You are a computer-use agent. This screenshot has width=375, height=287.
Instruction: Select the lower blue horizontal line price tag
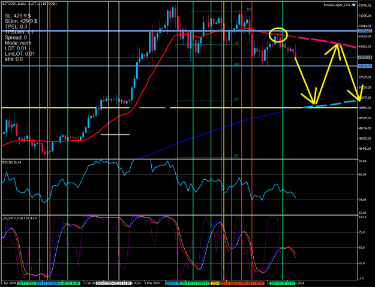pos(365,66)
